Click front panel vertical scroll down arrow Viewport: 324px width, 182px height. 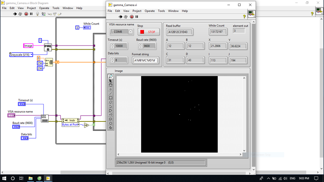pyautogui.click(x=254, y=170)
